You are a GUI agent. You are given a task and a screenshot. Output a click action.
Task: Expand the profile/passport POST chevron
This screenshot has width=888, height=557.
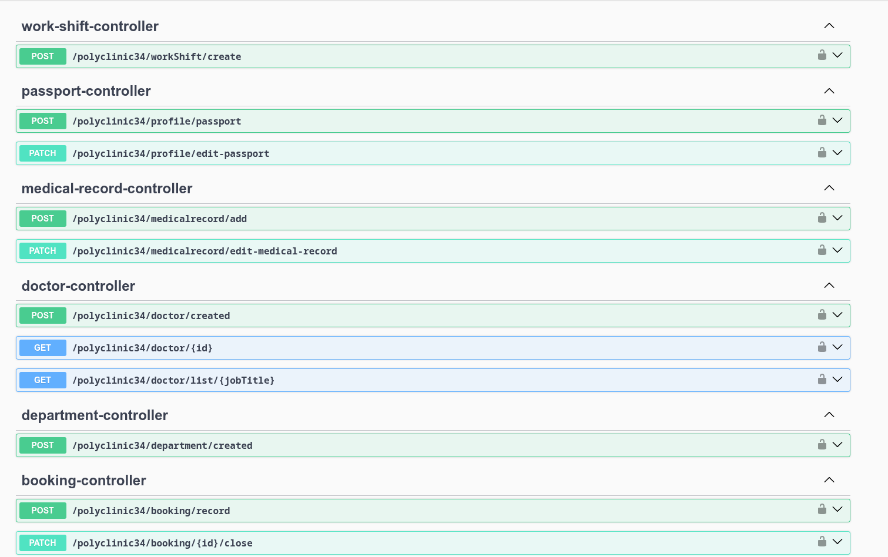pyautogui.click(x=837, y=120)
